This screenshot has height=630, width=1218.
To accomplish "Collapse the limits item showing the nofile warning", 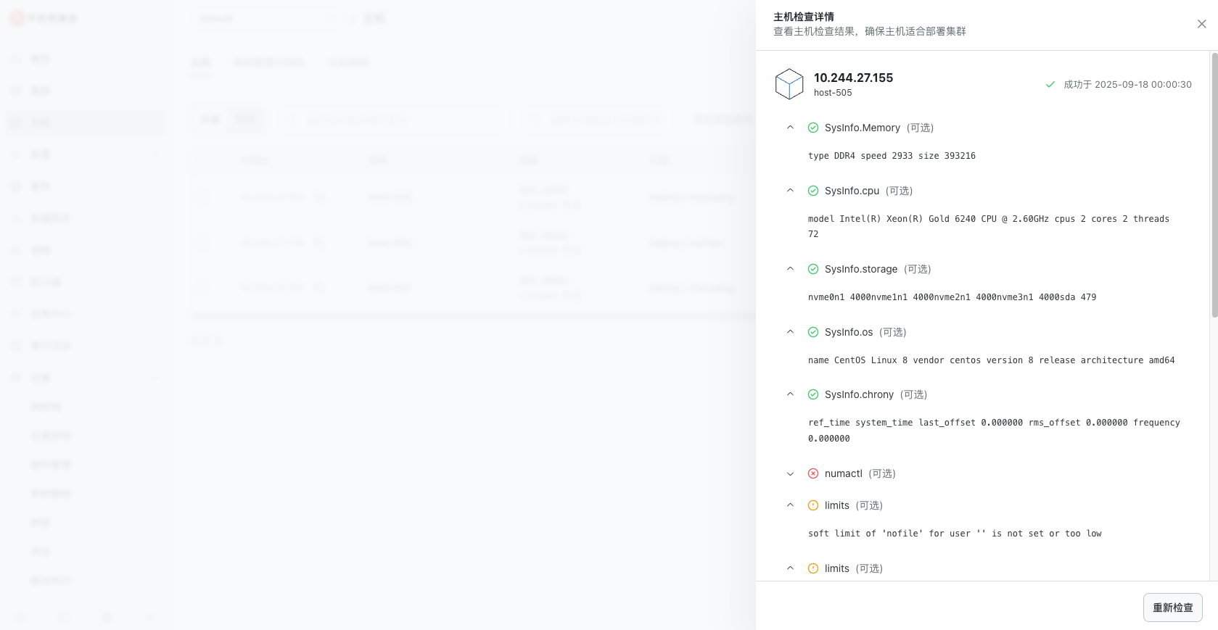I will [790, 505].
